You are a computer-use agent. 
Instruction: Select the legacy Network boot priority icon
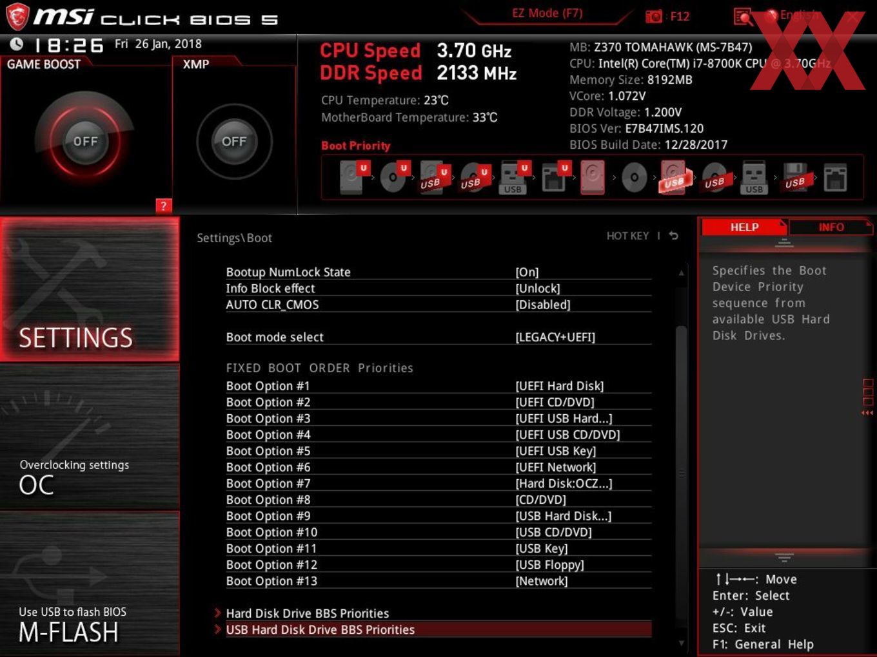pyautogui.click(x=835, y=177)
